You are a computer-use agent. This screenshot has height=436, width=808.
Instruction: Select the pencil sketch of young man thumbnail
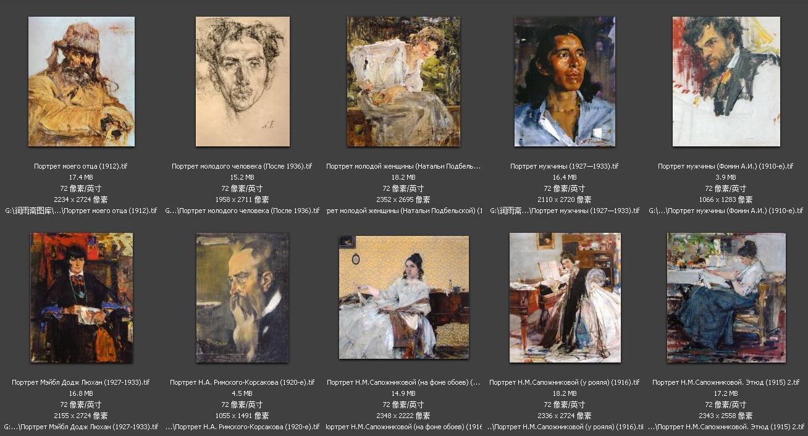243,82
